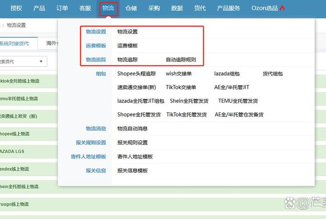Viewport: 326px width, 219px height.
Task: Select the 报关规则设置 category heading in blue
Action: coord(91,143)
